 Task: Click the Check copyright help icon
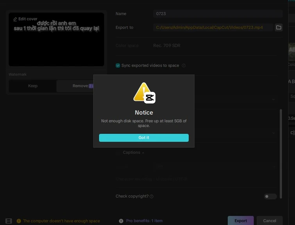click(x=152, y=196)
